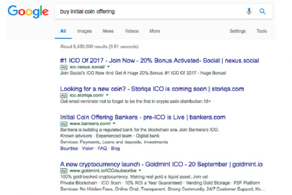This screenshot has height=195, width=292.
Task: Click the Google logo
Action: coord(28,12)
